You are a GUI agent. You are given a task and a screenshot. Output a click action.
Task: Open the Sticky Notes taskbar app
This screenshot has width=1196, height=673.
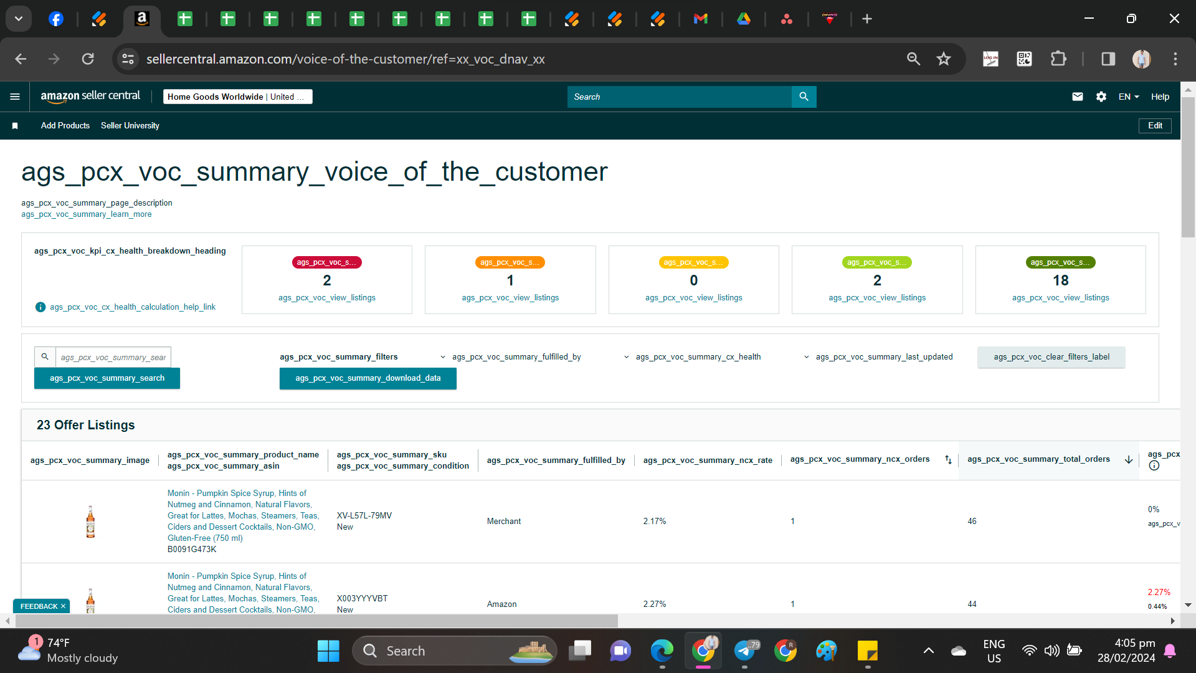pyautogui.click(x=867, y=651)
